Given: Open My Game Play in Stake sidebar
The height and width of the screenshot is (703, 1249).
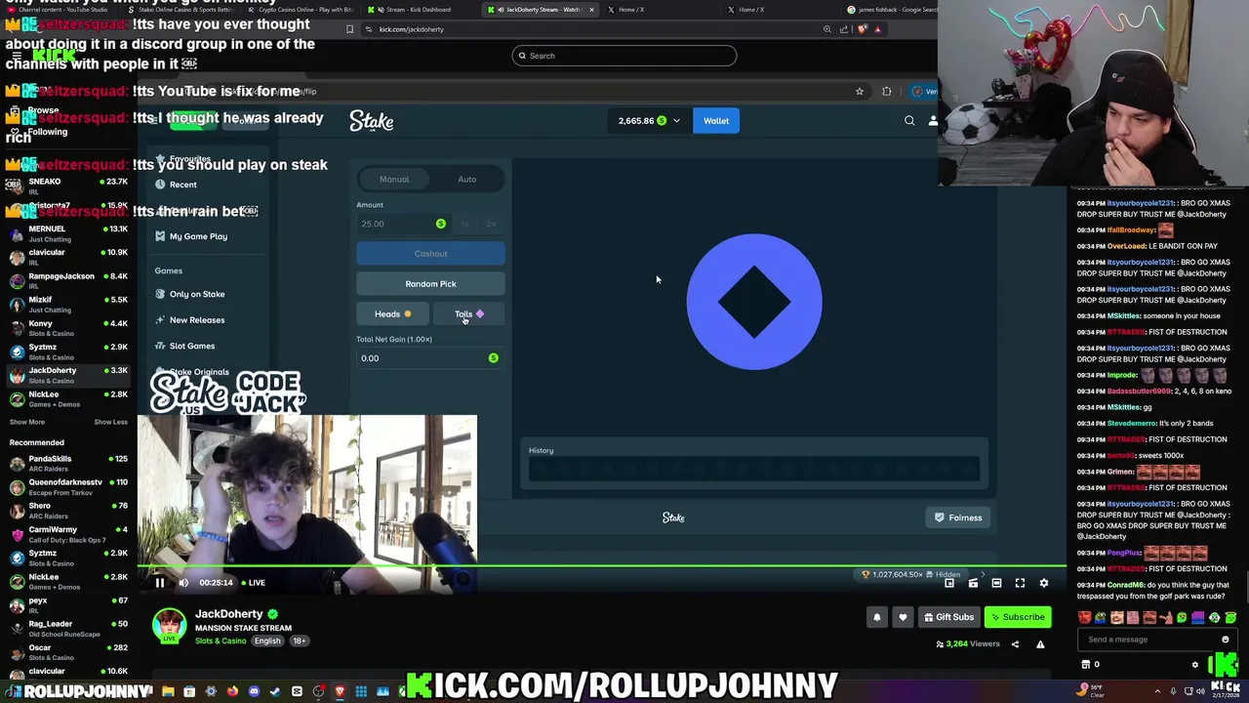Looking at the screenshot, I should click(198, 236).
